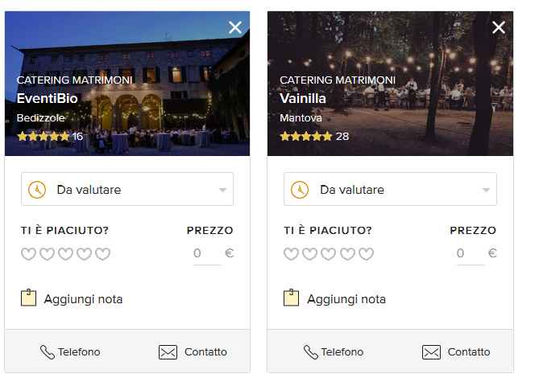This screenshot has width=535, height=382.
Task: Focus the EventiBio price input field
Action: (x=202, y=253)
